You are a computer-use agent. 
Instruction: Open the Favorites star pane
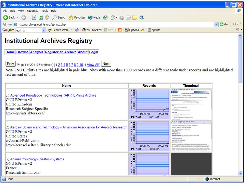(77, 18)
